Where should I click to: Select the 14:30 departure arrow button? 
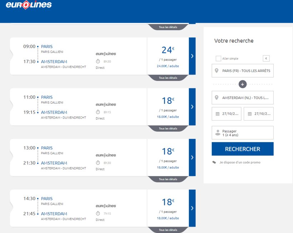tap(192, 208)
